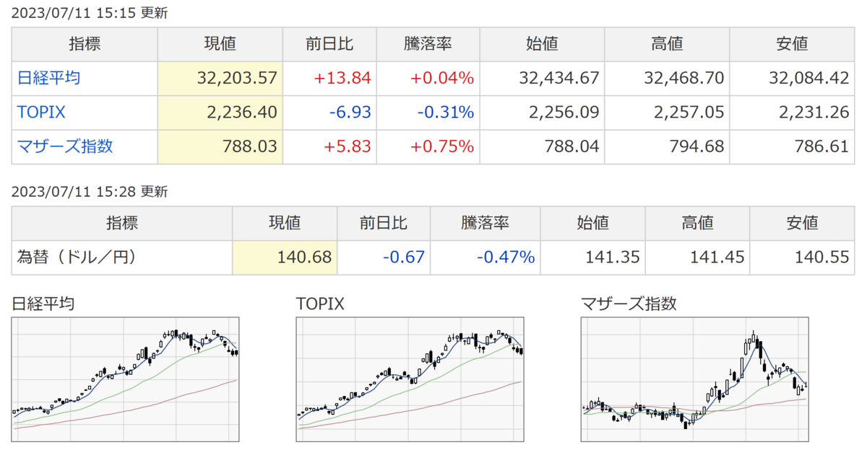Click the 現値 header in the index table
The height and width of the screenshot is (450, 867).
tap(220, 44)
